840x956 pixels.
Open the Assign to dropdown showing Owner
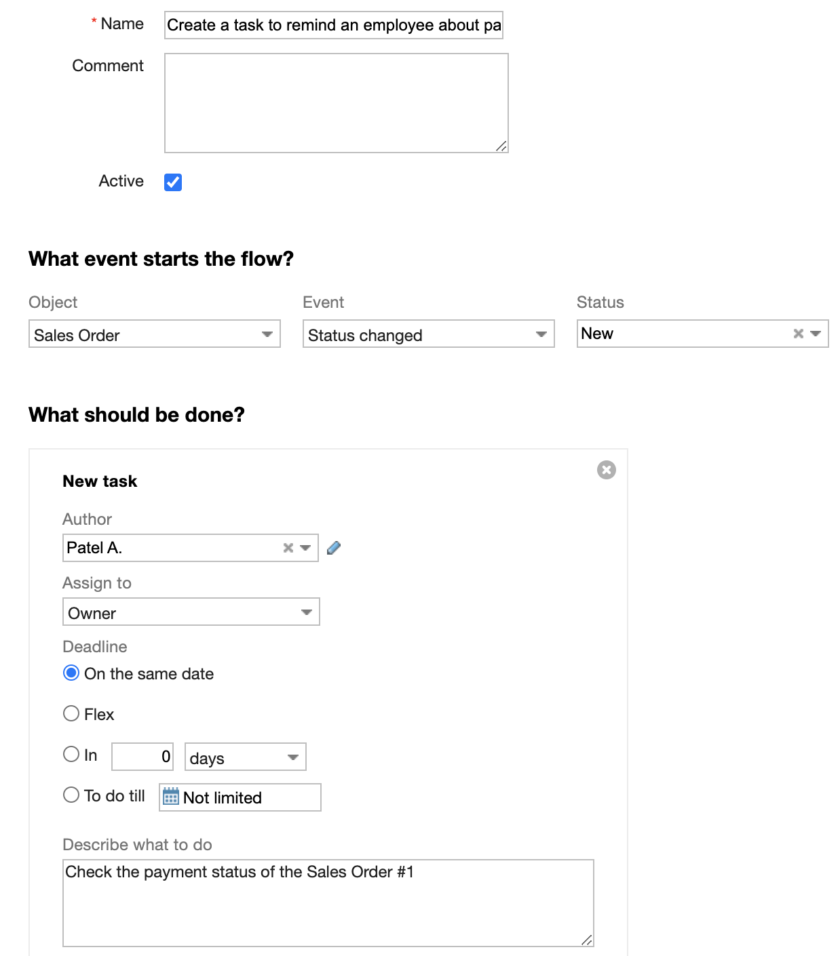(191, 612)
